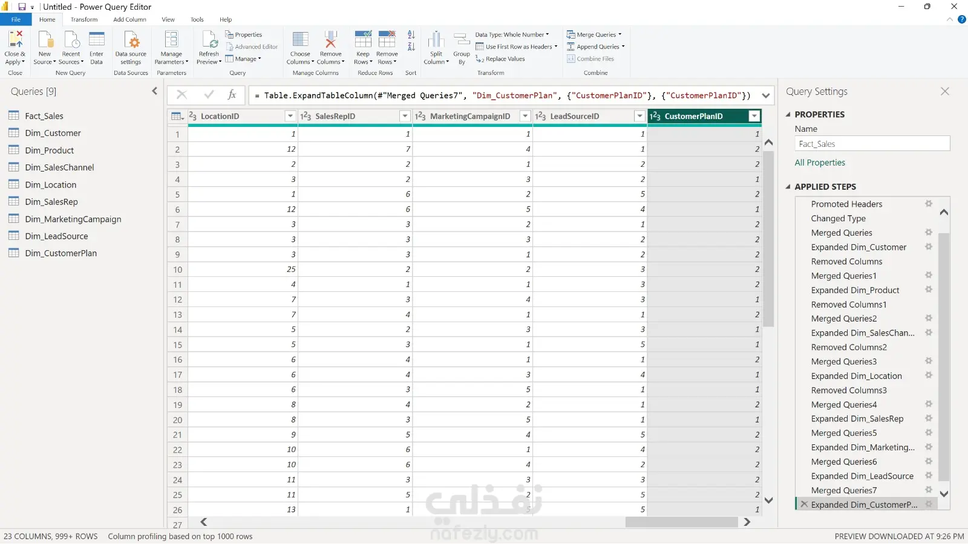This screenshot has height=544, width=968.
Task: Sort ascending with A-Z icon
Action: 411,34
